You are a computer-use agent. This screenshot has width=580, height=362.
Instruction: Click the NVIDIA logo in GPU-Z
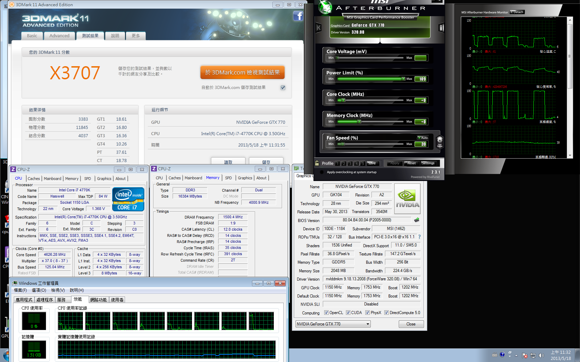(407, 199)
